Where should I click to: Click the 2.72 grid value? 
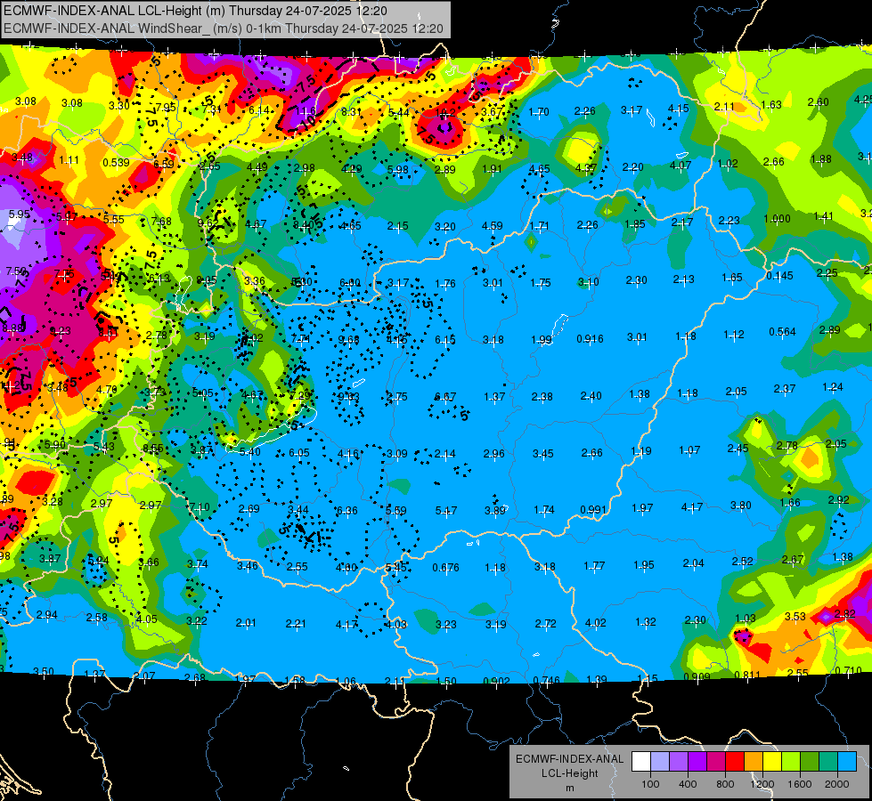(x=545, y=624)
